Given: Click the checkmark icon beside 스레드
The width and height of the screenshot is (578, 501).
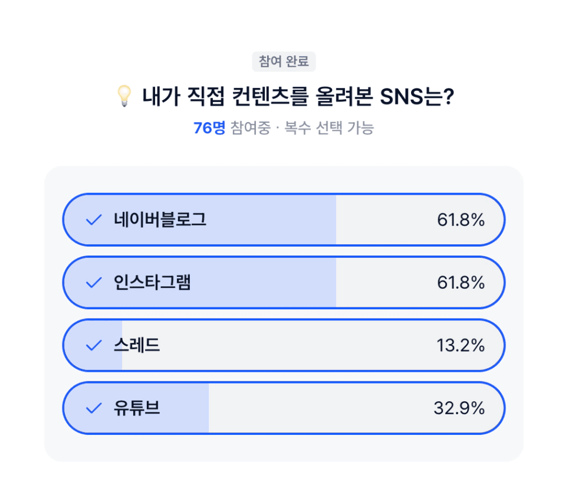Looking at the screenshot, I should pos(94,345).
